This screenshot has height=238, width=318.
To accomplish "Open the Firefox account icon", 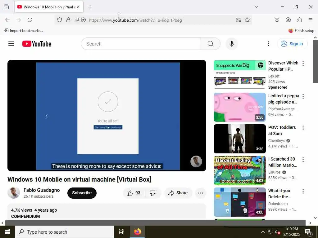I will [288, 20].
